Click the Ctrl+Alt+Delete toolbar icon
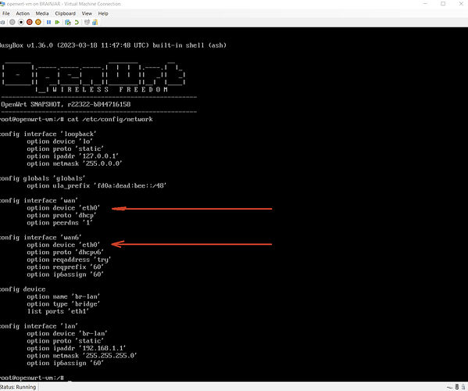The image size is (468, 391). click(2, 22)
